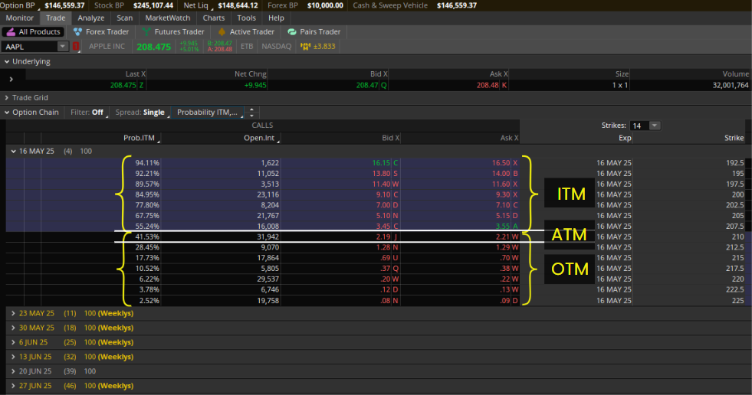Expand the 30 MAY 25 Weeklys expiration
The image size is (752, 395).
click(x=14, y=328)
